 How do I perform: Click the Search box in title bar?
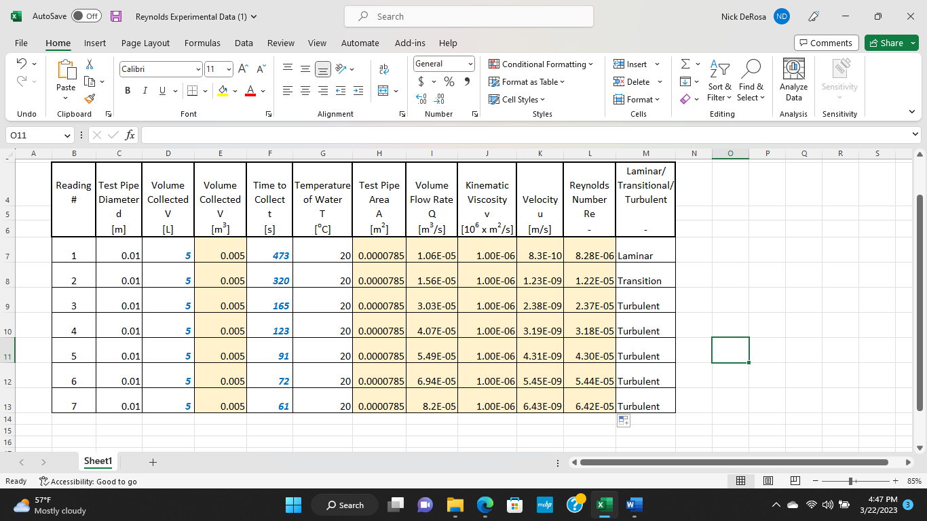[469, 16]
